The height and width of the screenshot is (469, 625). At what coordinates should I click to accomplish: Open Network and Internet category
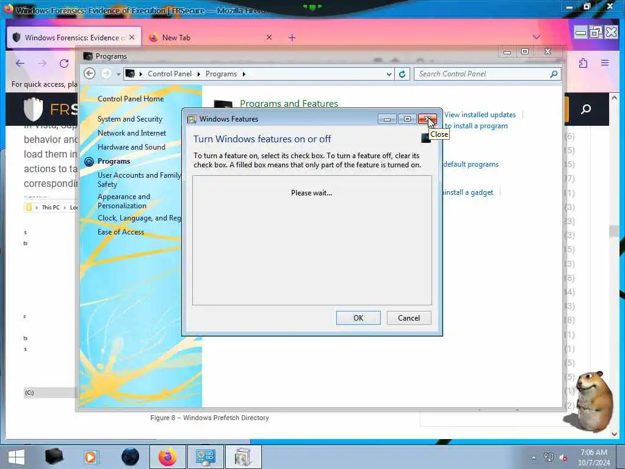(x=132, y=133)
